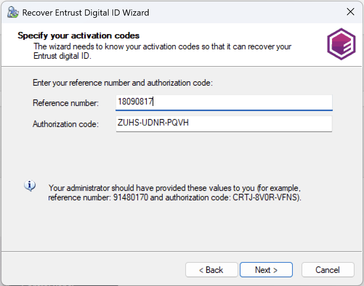Click the 'Reference number:' label

point(65,103)
